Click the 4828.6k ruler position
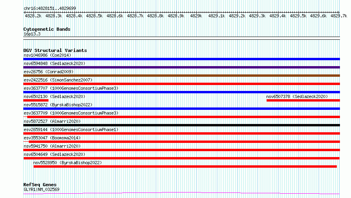The image size is (351, 198). pyautogui.click(x=115, y=16)
